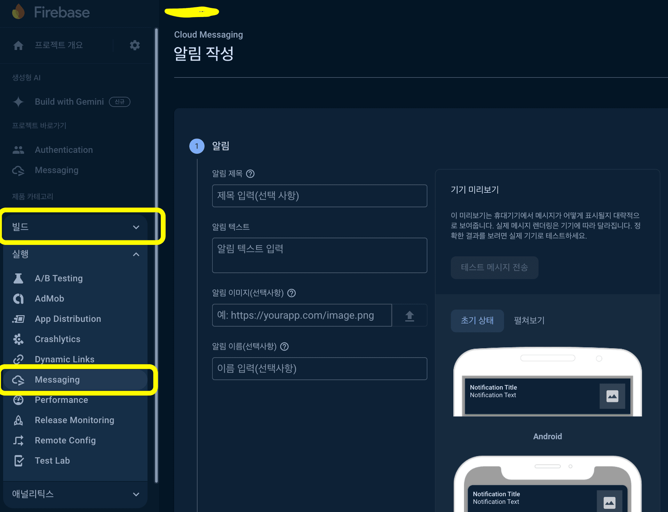
Task: Click the Authentication icon in sidebar
Action: coord(19,150)
